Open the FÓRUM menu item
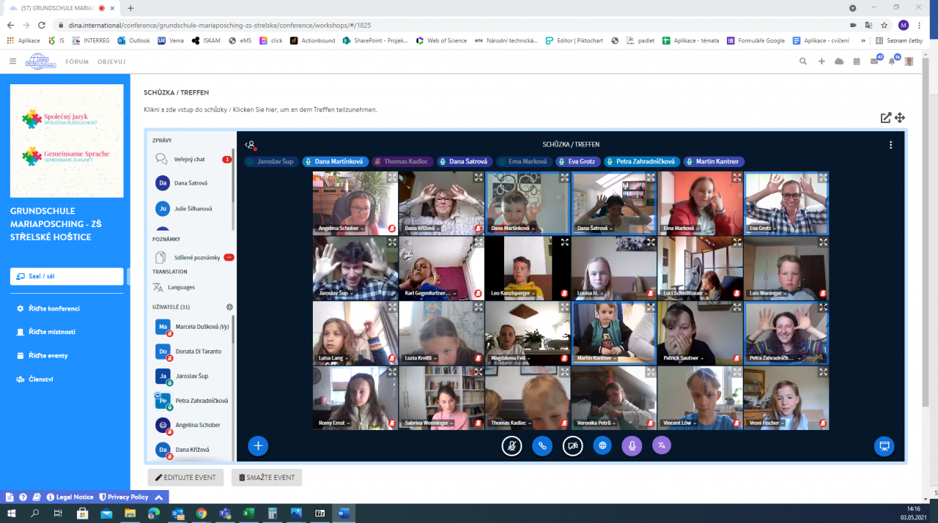938x523 pixels. tap(77, 62)
